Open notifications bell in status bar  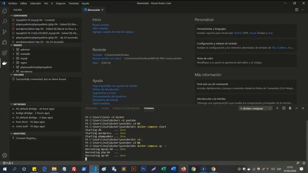304,163
